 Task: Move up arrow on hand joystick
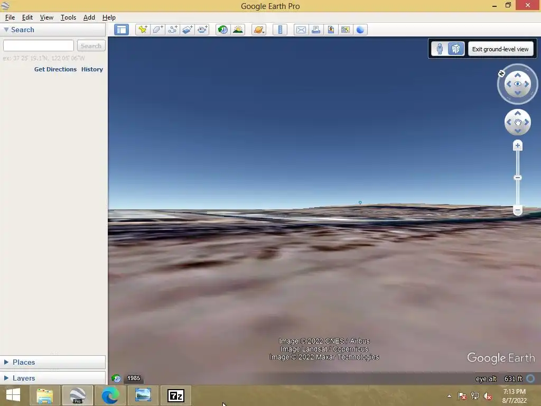(518, 113)
